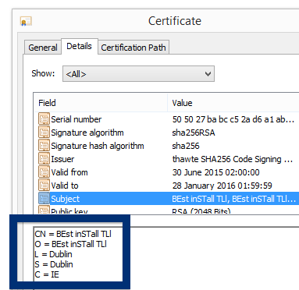Click the sha256 hash algorithm value

point(186,146)
